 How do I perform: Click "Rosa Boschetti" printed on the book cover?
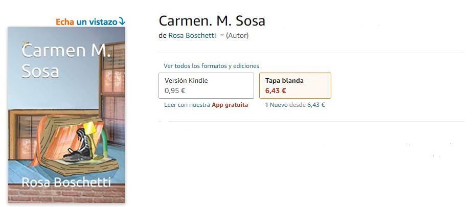[x=66, y=182]
